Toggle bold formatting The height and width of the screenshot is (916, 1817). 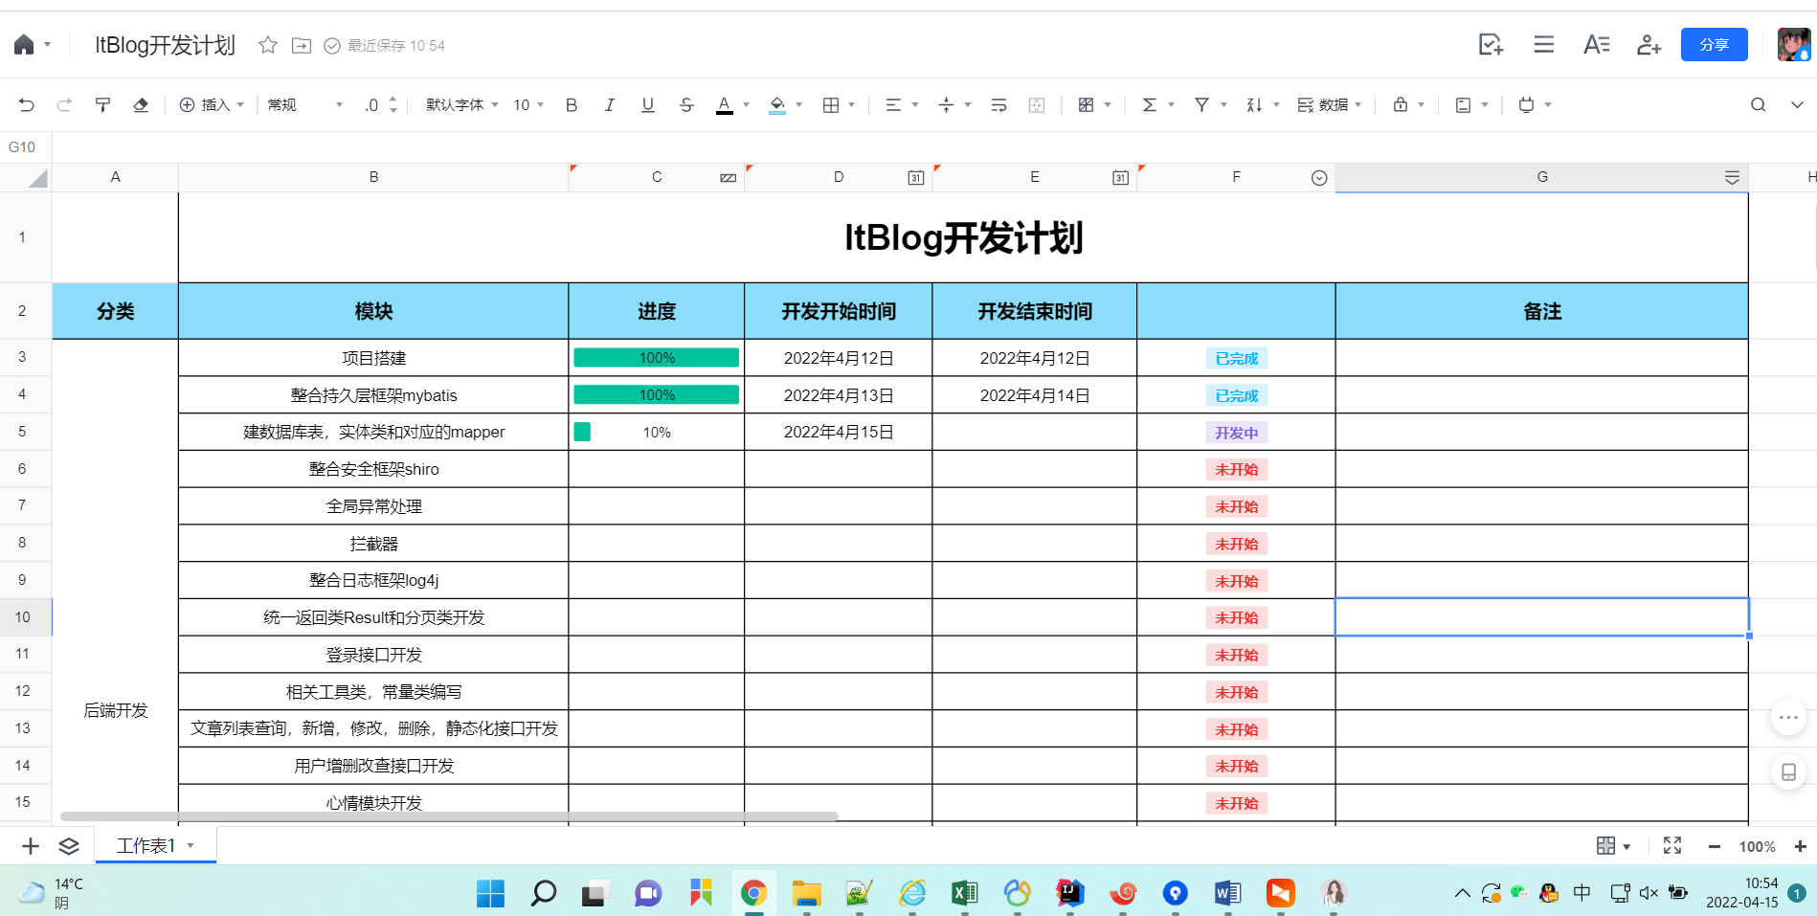coord(572,105)
